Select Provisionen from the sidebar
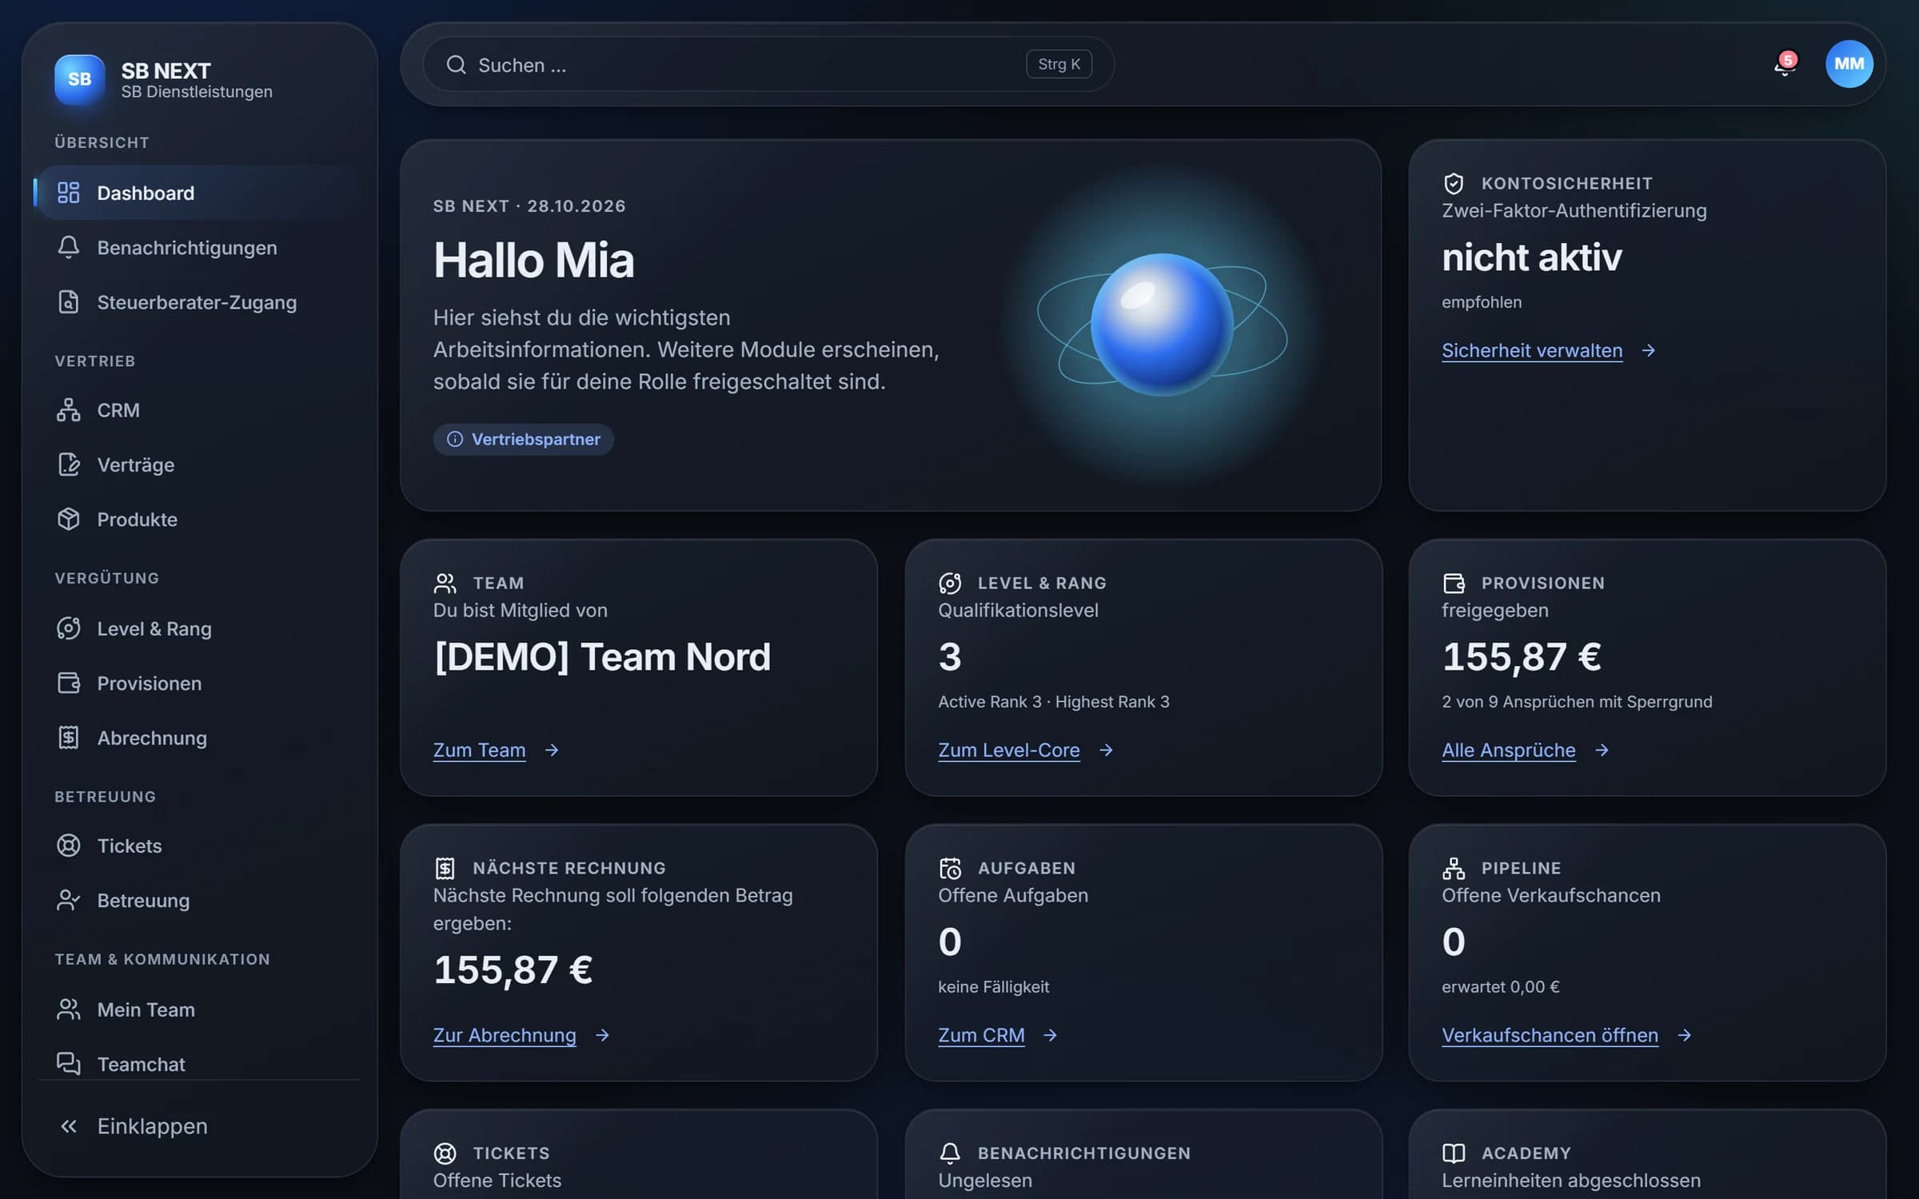This screenshot has width=1919, height=1199. click(200, 683)
